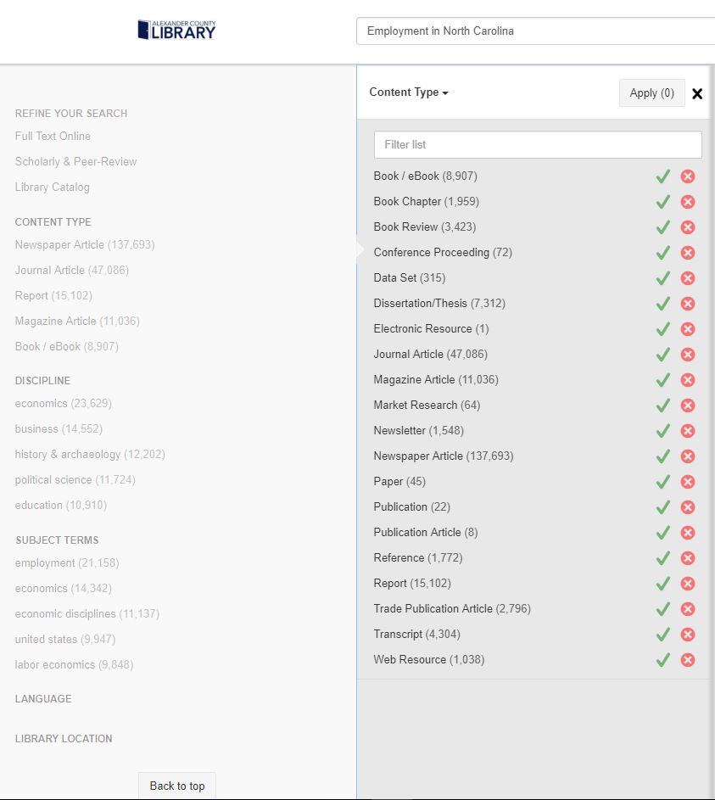Exclude Newspaper Article using its red X icon
715x800 pixels.
(x=688, y=456)
